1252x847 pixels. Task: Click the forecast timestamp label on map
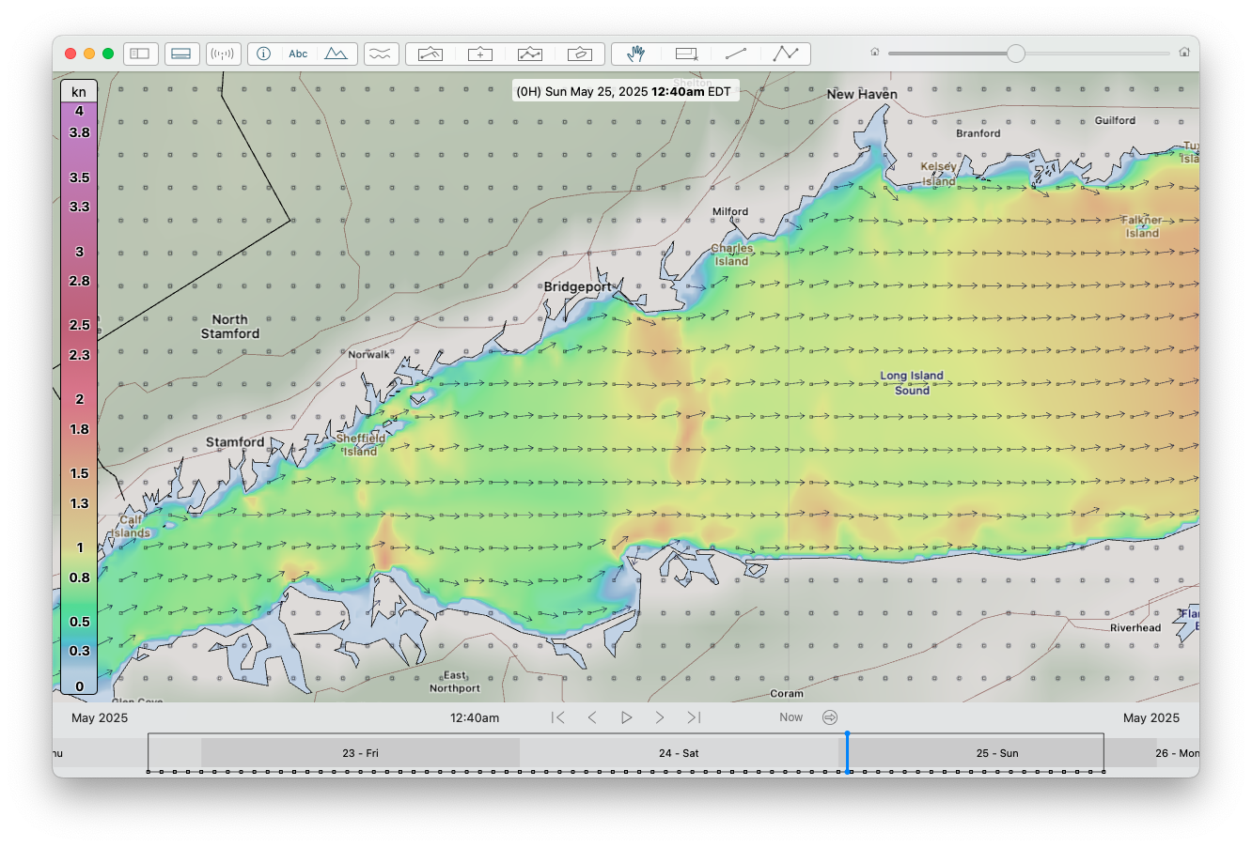coord(624,92)
